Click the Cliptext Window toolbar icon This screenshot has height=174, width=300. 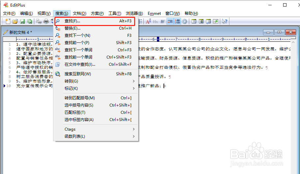(x=201, y=21)
